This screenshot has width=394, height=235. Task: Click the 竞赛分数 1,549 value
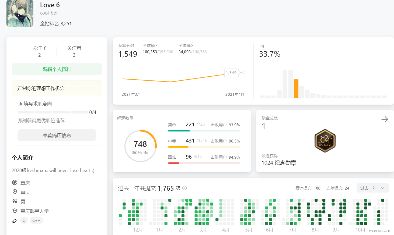pyautogui.click(x=128, y=54)
